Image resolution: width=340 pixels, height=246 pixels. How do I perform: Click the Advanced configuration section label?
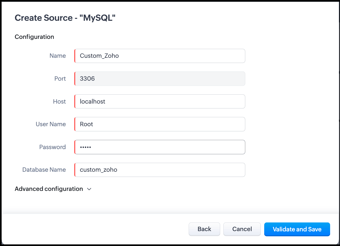[x=49, y=189]
